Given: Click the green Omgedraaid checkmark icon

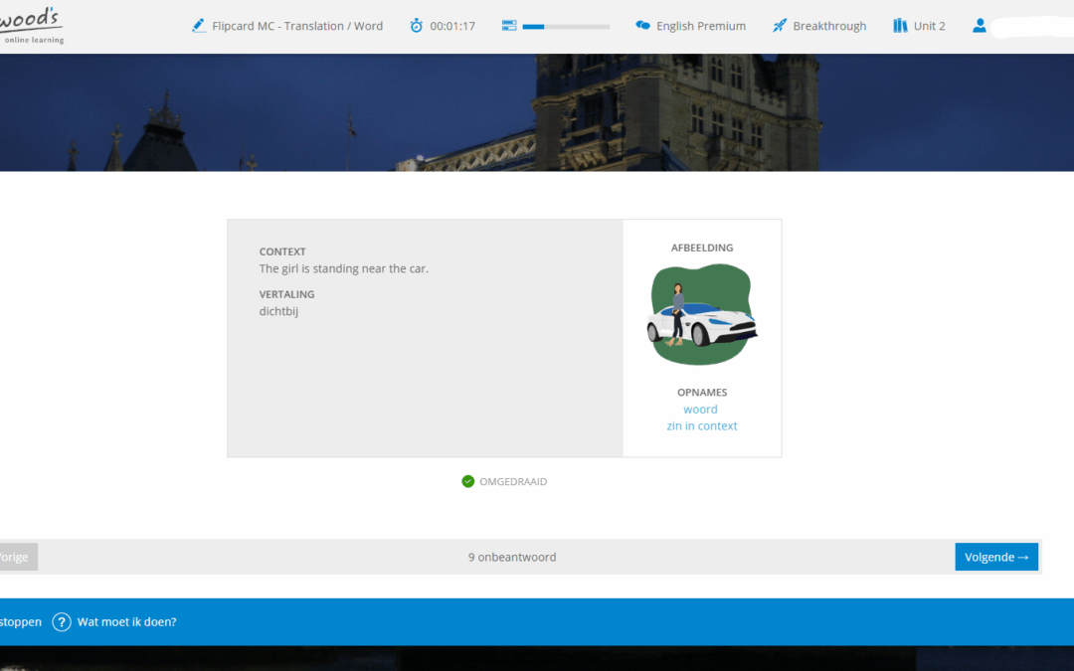Looking at the screenshot, I should [x=467, y=481].
